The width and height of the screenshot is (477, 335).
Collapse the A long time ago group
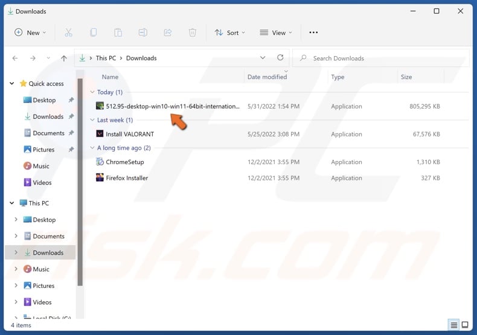pos(92,148)
